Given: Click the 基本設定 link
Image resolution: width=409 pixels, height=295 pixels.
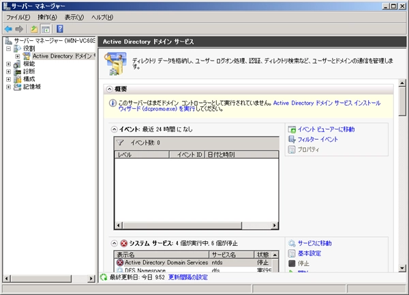Looking at the screenshot, I should pyautogui.click(x=309, y=253).
